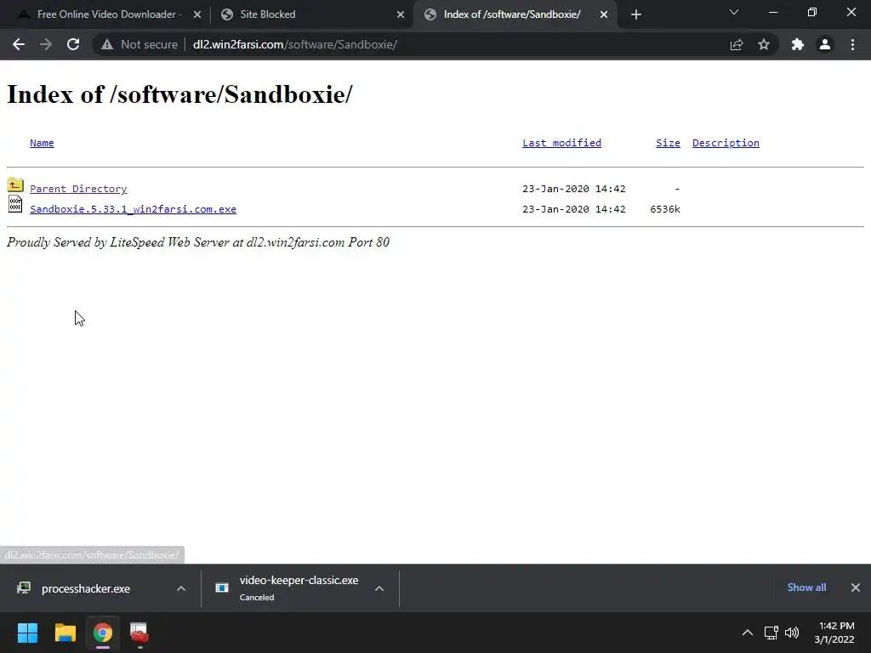Image resolution: width=871 pixels, height=653 pixels.
Task: Open the Not secure site info warning
Action: [139, 44]
